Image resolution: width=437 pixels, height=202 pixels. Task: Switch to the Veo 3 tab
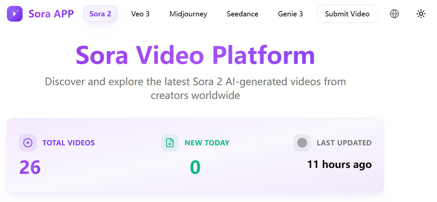(x=140, y=14)
